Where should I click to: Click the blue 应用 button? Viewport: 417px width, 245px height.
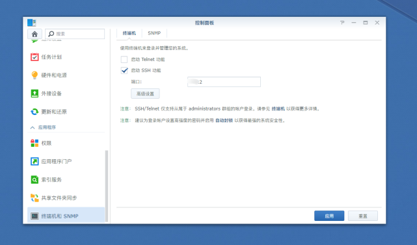pyautogui.click(x=329, y=216)
